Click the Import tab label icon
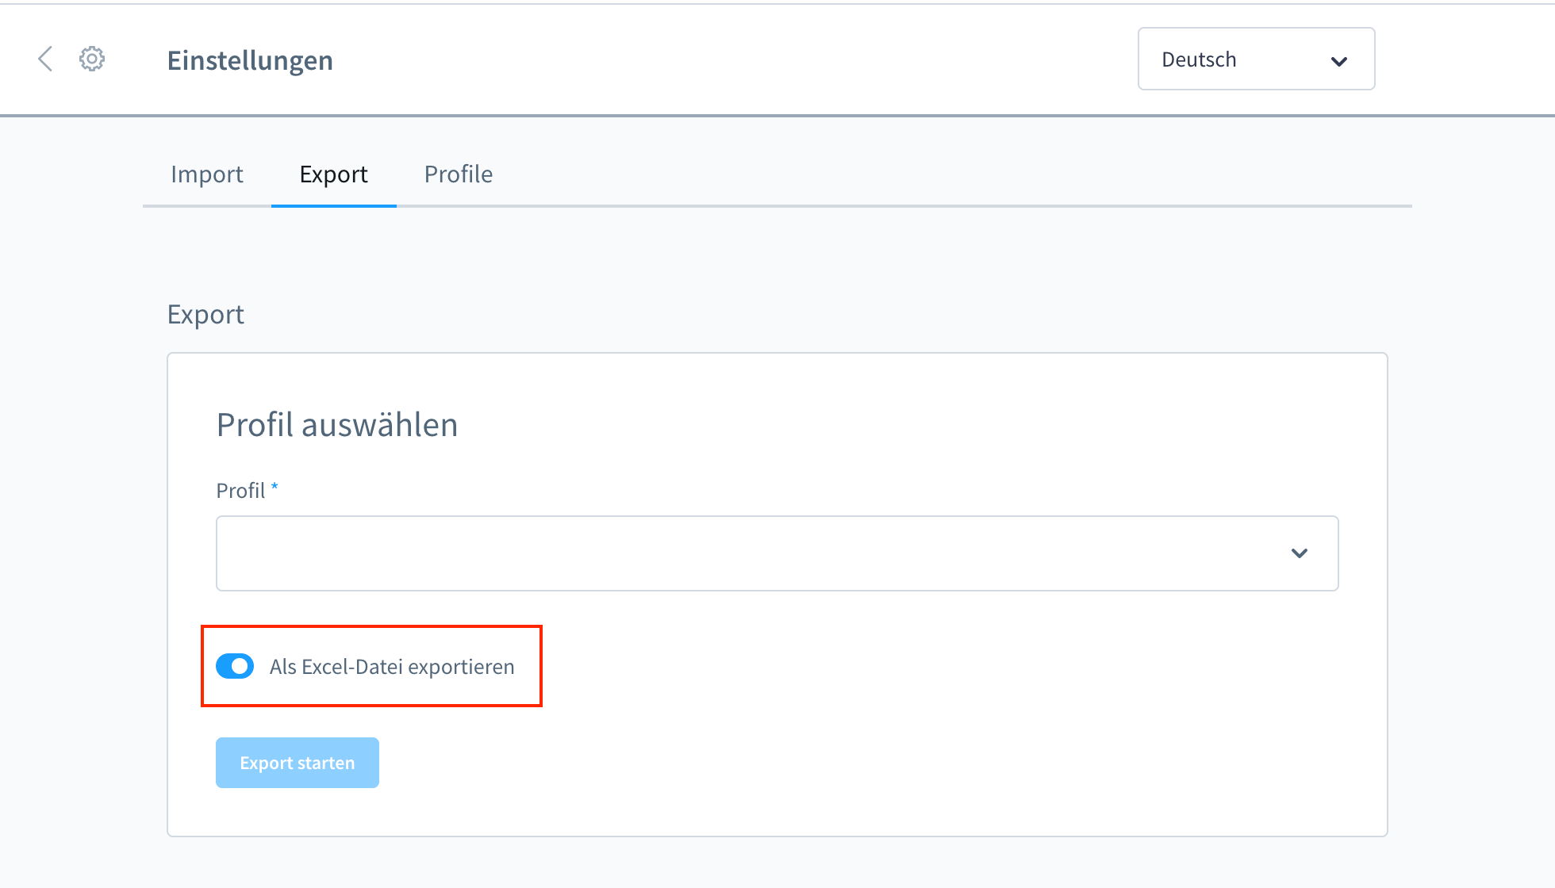Image resolution: width=1555 pixels, height=888 pixels. [207, 174]
